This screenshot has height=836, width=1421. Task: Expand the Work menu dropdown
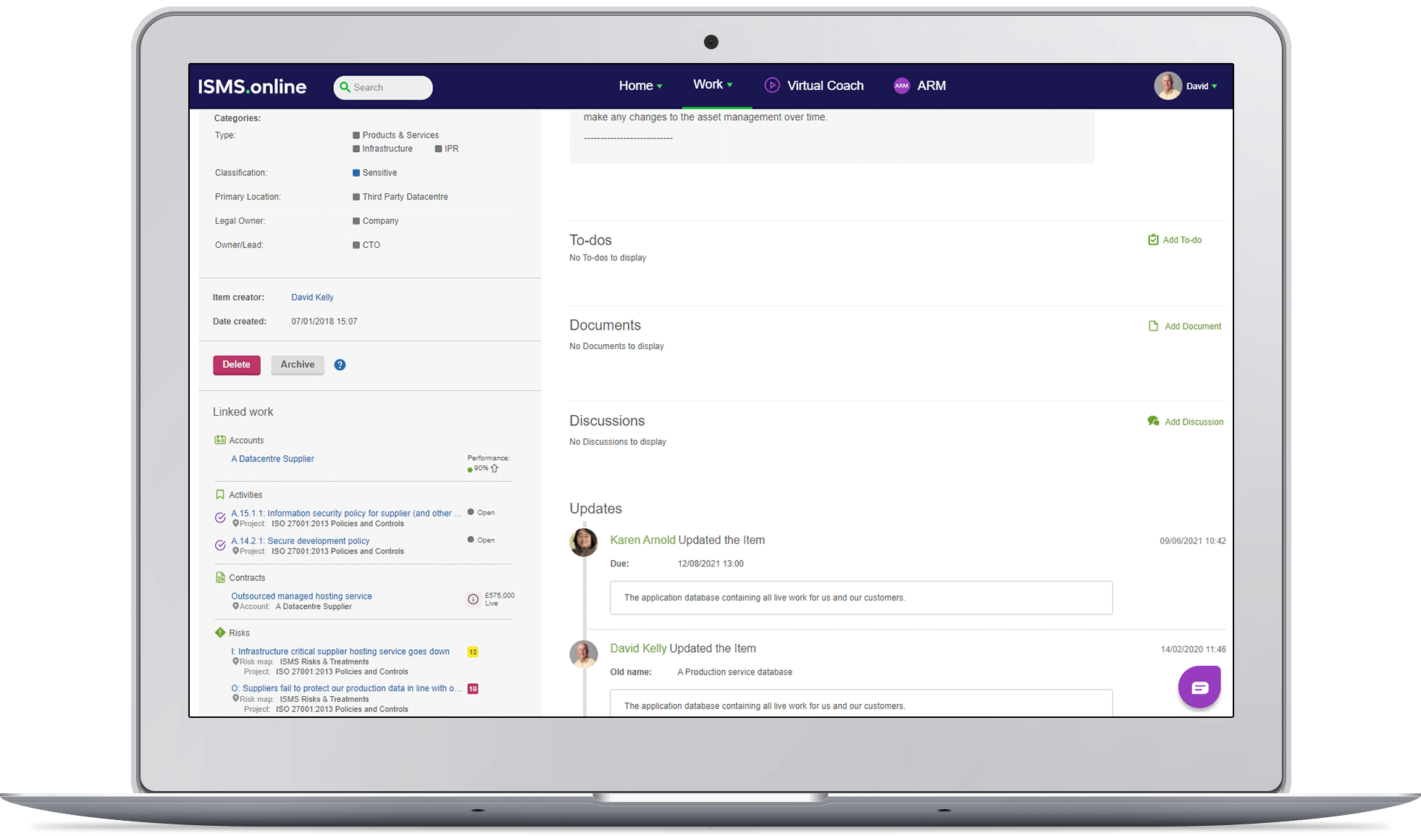[713, 85]
